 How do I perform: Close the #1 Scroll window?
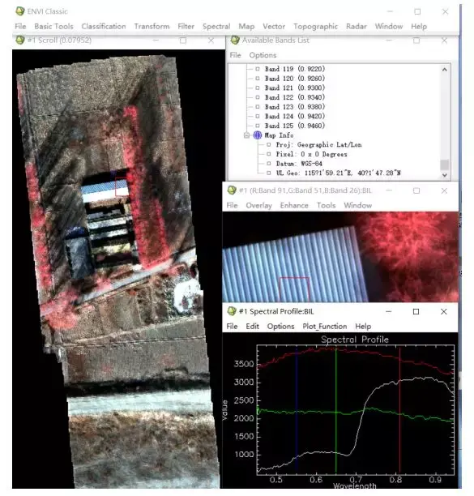(211, 41)
